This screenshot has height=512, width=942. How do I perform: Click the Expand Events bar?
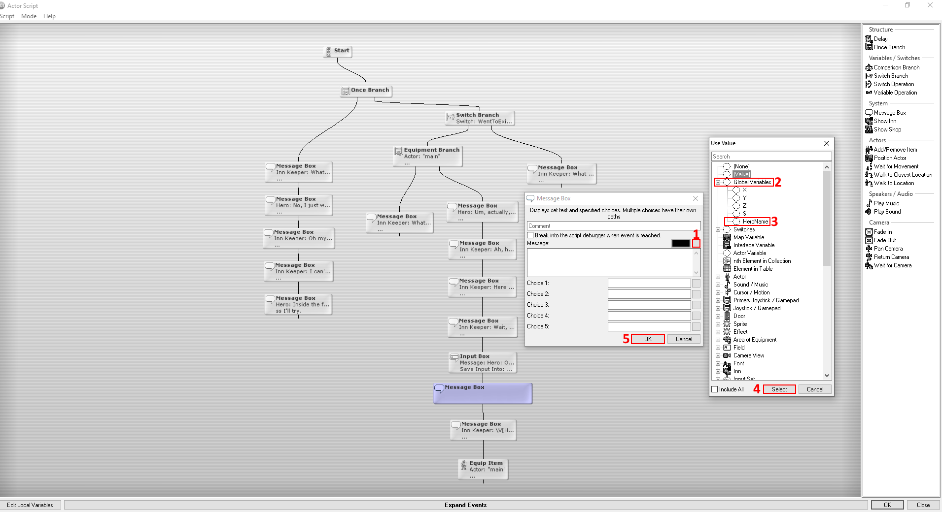click(x=465, y=505)
